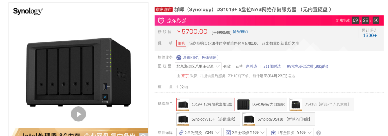Expand the 2年免费换 ¥249 dropdown
Viewport: 388px width, 136px height.
click(199, 132)
